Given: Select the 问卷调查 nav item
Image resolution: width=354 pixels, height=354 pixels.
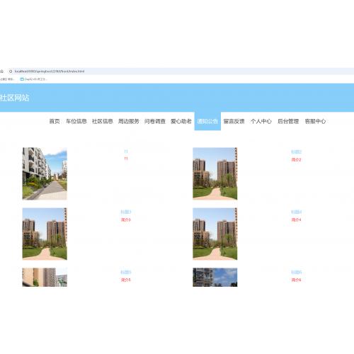Looking at the screenshot, I should (155, 121).
